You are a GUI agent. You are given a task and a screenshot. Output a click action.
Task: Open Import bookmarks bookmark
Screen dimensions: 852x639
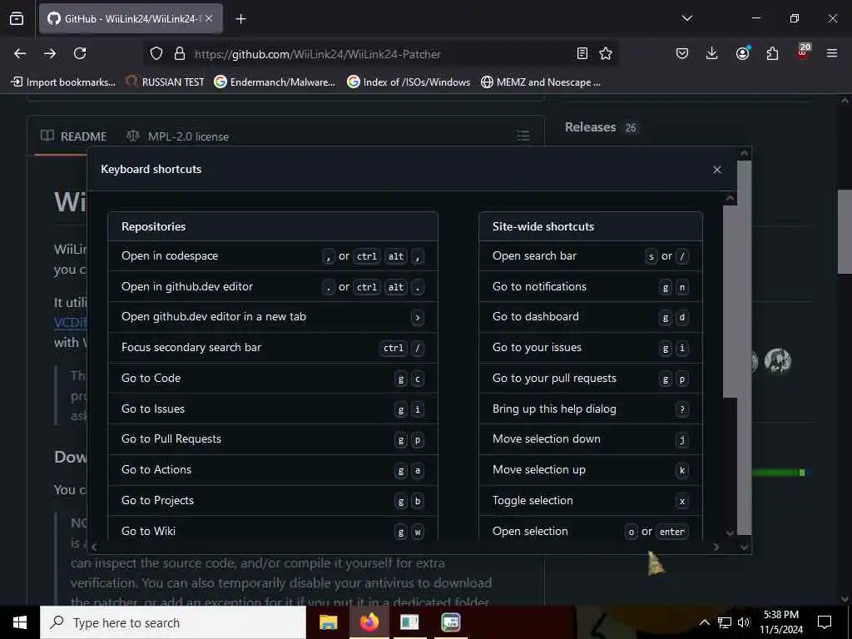coord(63,82)
